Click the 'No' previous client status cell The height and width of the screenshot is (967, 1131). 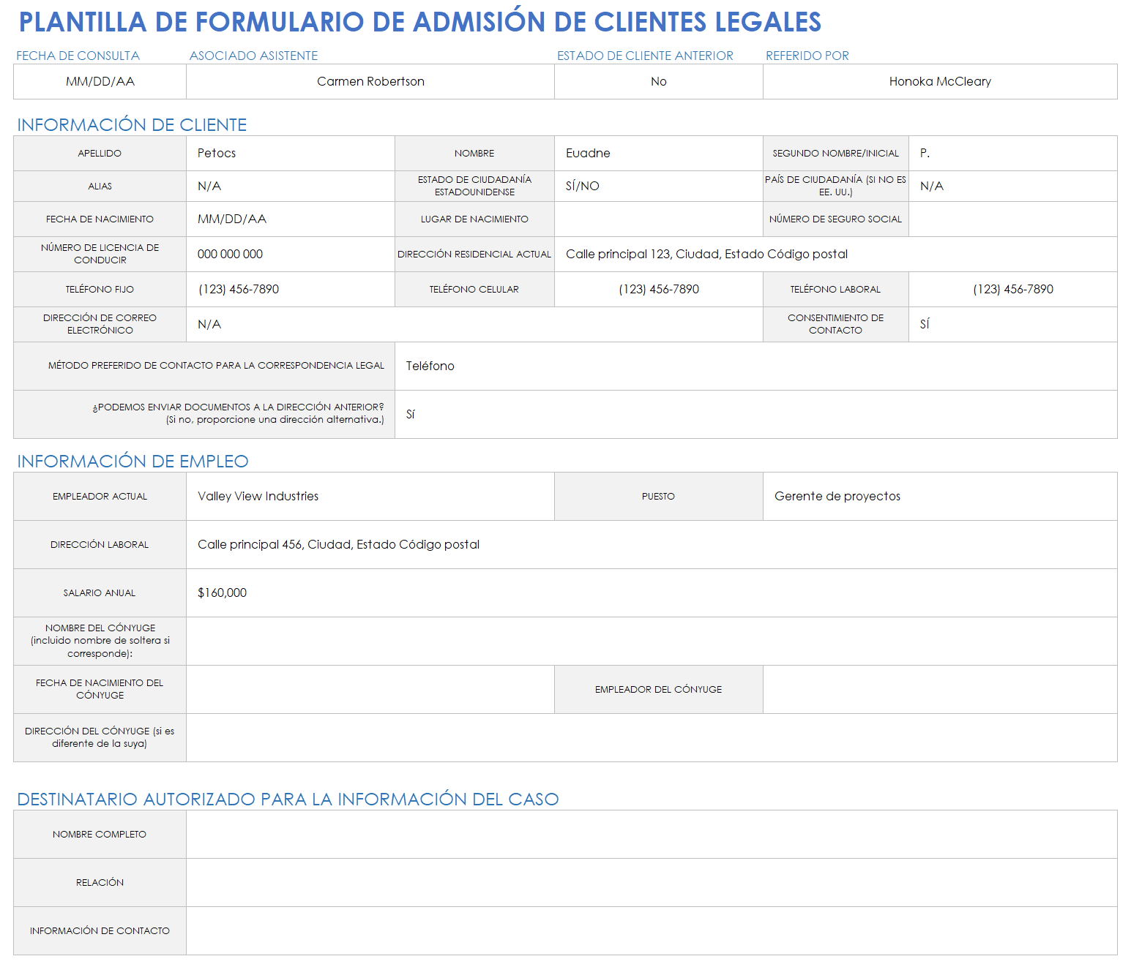[x=658, y=81]
